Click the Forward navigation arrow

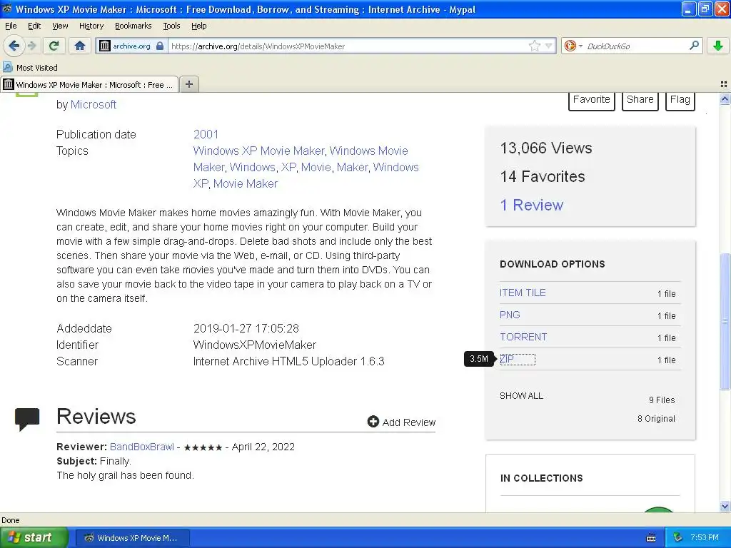pyautogui.click(x=31, y=46)
